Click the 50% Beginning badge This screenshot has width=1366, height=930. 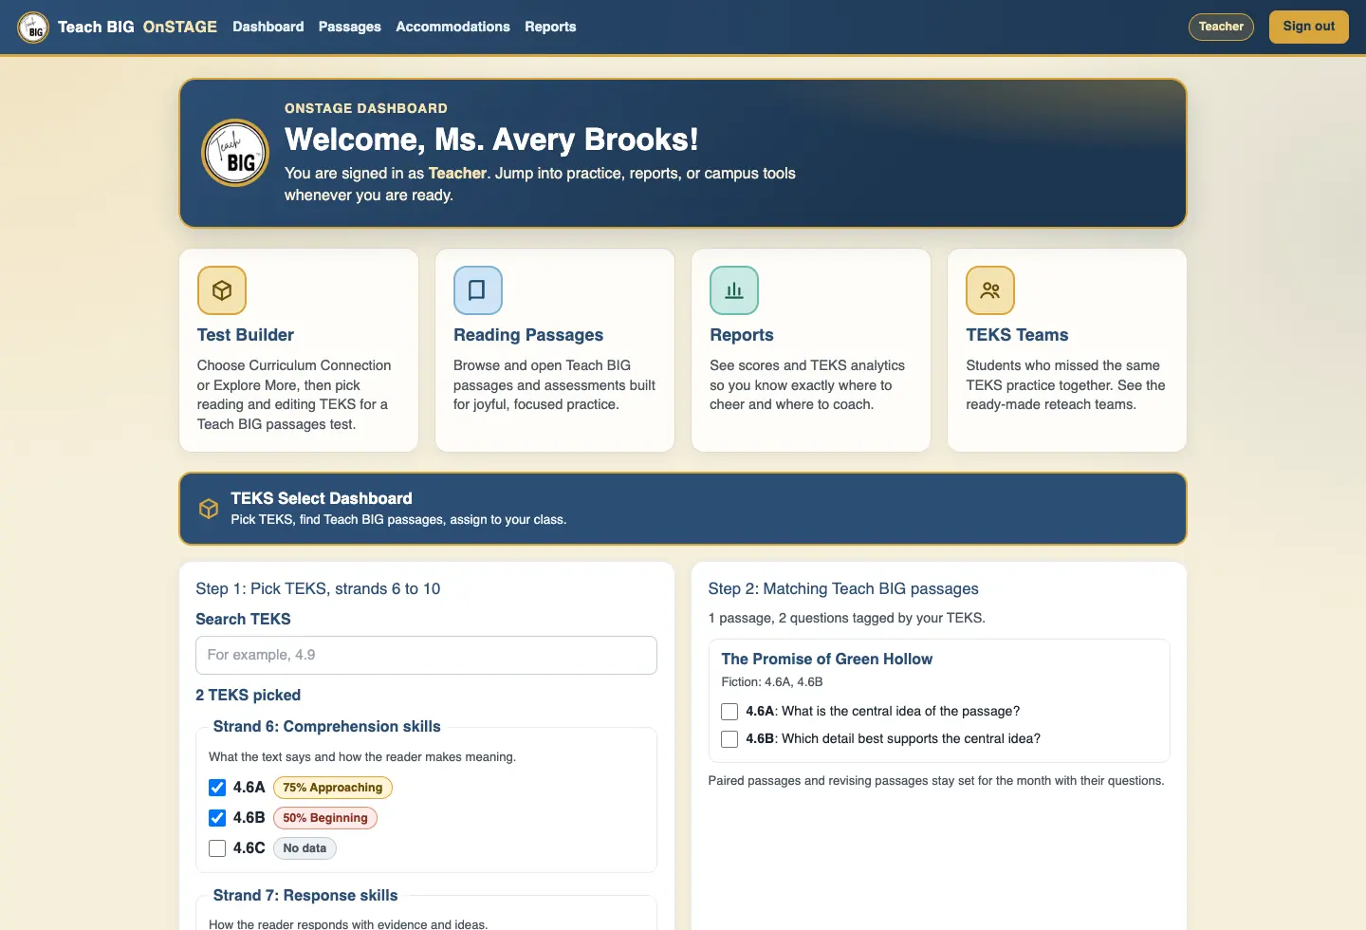tap(325, 818)
